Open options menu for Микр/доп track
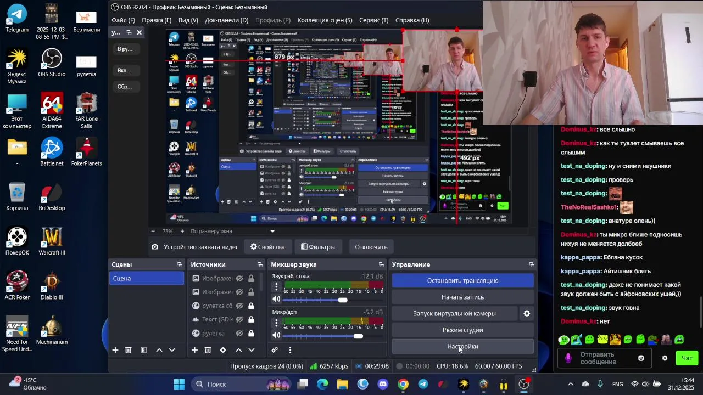 click(x=276, y=322)
